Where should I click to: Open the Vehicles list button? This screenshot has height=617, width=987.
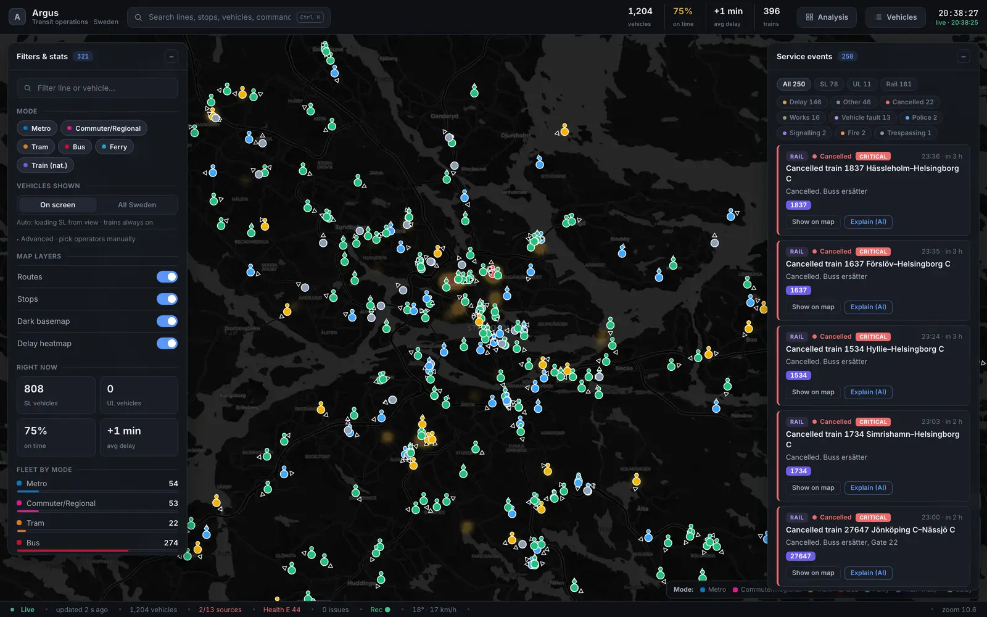[896, 17]
